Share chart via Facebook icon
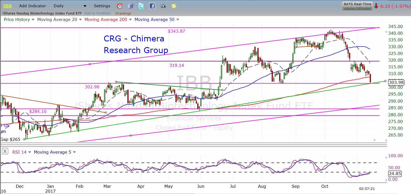The width and height of the screenshot is (411, 194). click(152, 6)
